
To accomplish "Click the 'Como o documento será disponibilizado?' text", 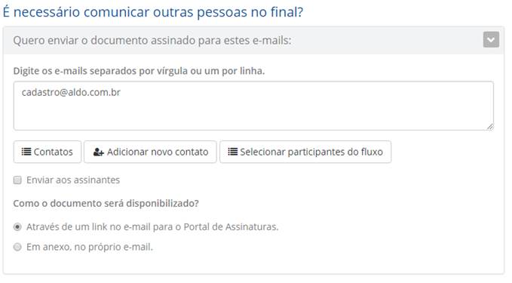I will coord(106,203).
